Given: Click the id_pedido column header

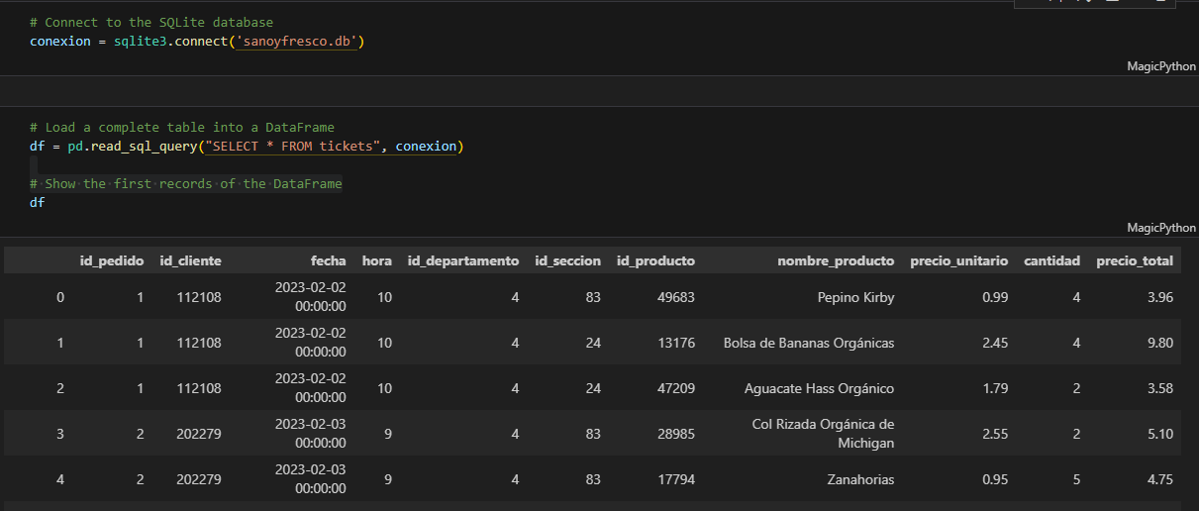Looking at the screenshot, I should [112, 261].
